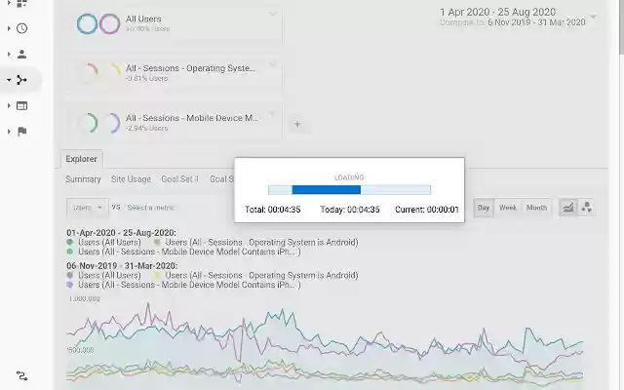Image resolution: width=624 pixels, height=390 pixels.
Task: Click the Select a metric comparison field
Action: pyautogui.click(x=150, y=208)
